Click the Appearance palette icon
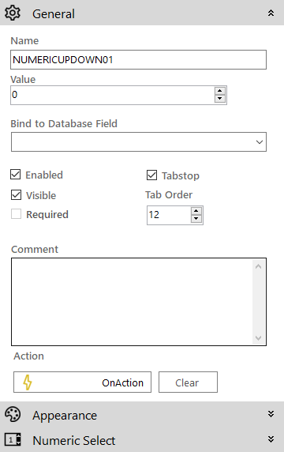 coord(13,415)
